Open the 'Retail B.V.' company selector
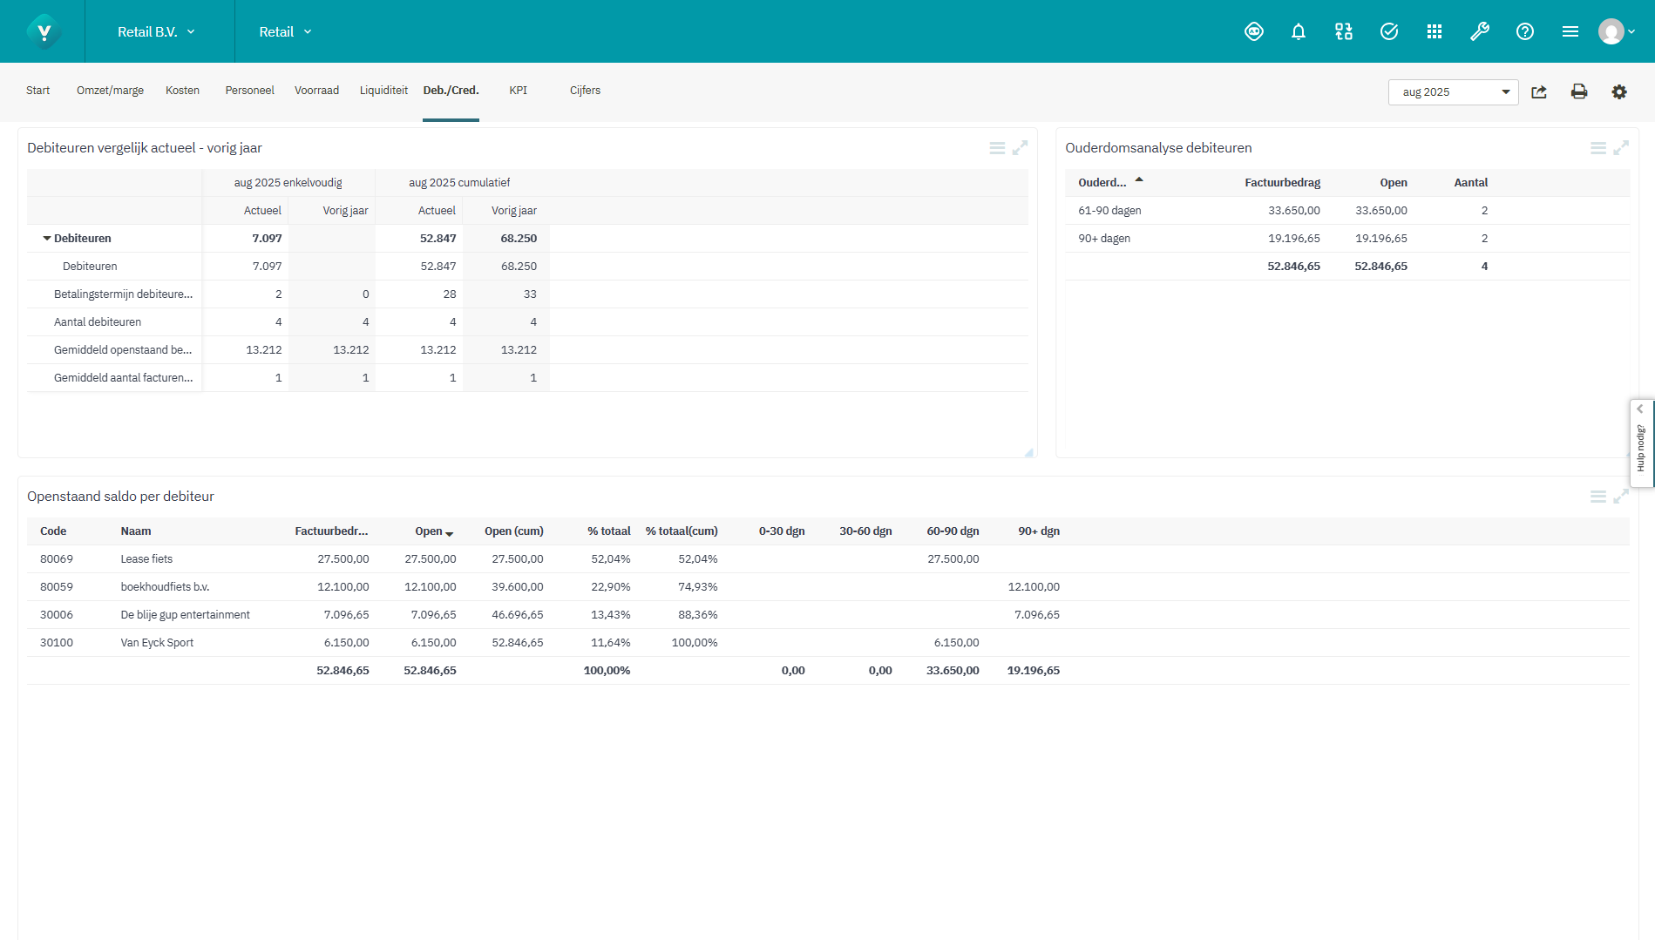Viewport: 1655px width, 940px height. click(x=157, y=31)
